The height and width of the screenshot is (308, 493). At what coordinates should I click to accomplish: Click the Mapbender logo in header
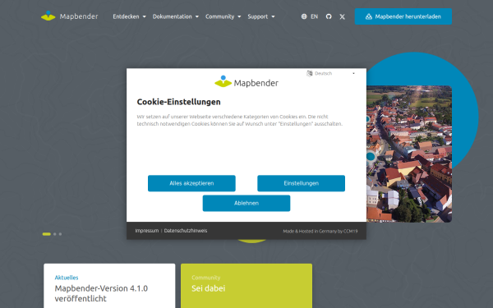pyautogui.click(x=70, y=16)
